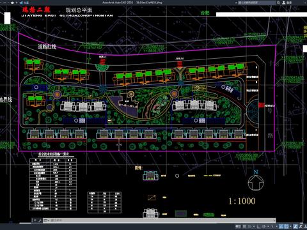This screenshot has height=230, width=307.
Task: Click the search magnifier icon in title bar
Action: click(x=278, y=3)
